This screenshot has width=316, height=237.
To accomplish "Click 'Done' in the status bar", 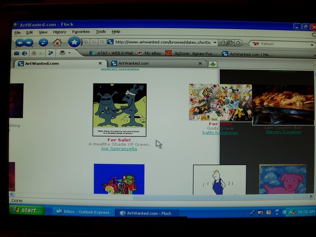I will [x=17, y=201].
